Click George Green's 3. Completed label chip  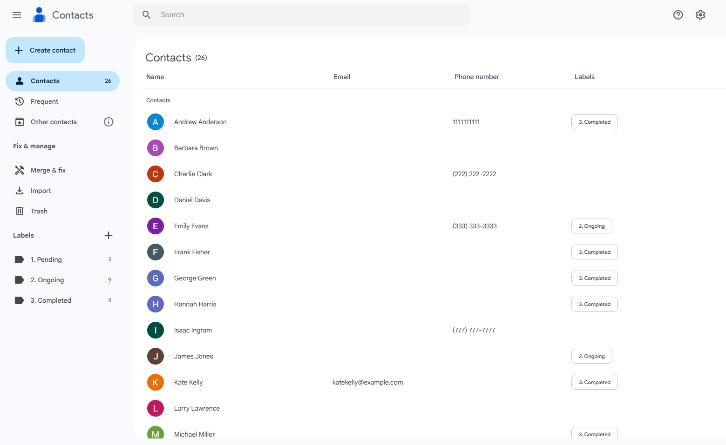pyautogui.click(x=595, y=278)
